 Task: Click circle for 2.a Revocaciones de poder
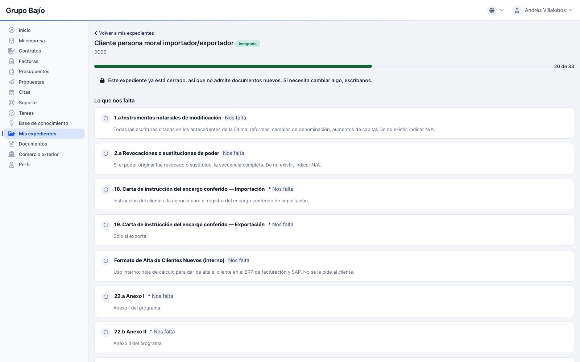(x=106, y=153)
